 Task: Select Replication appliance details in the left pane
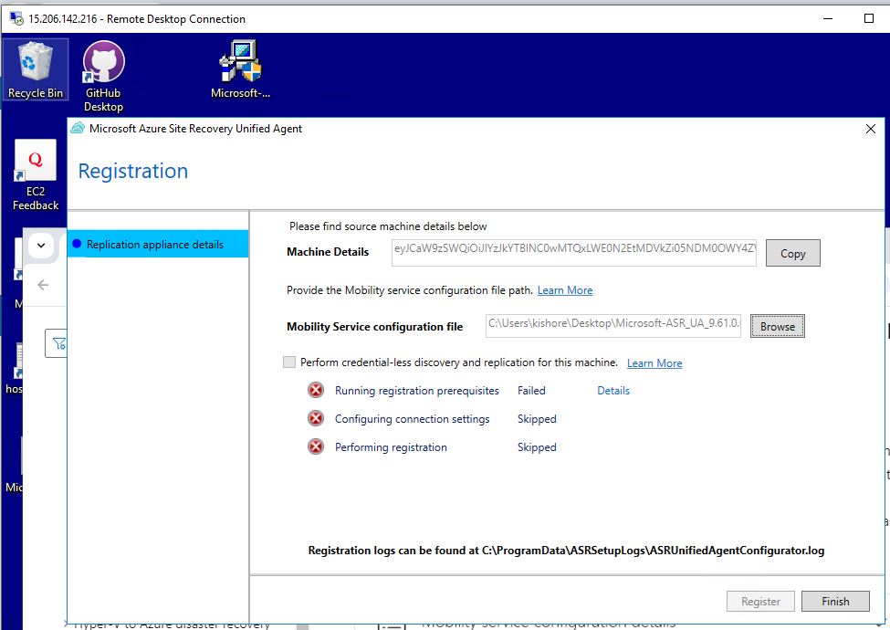pos(155,245)
